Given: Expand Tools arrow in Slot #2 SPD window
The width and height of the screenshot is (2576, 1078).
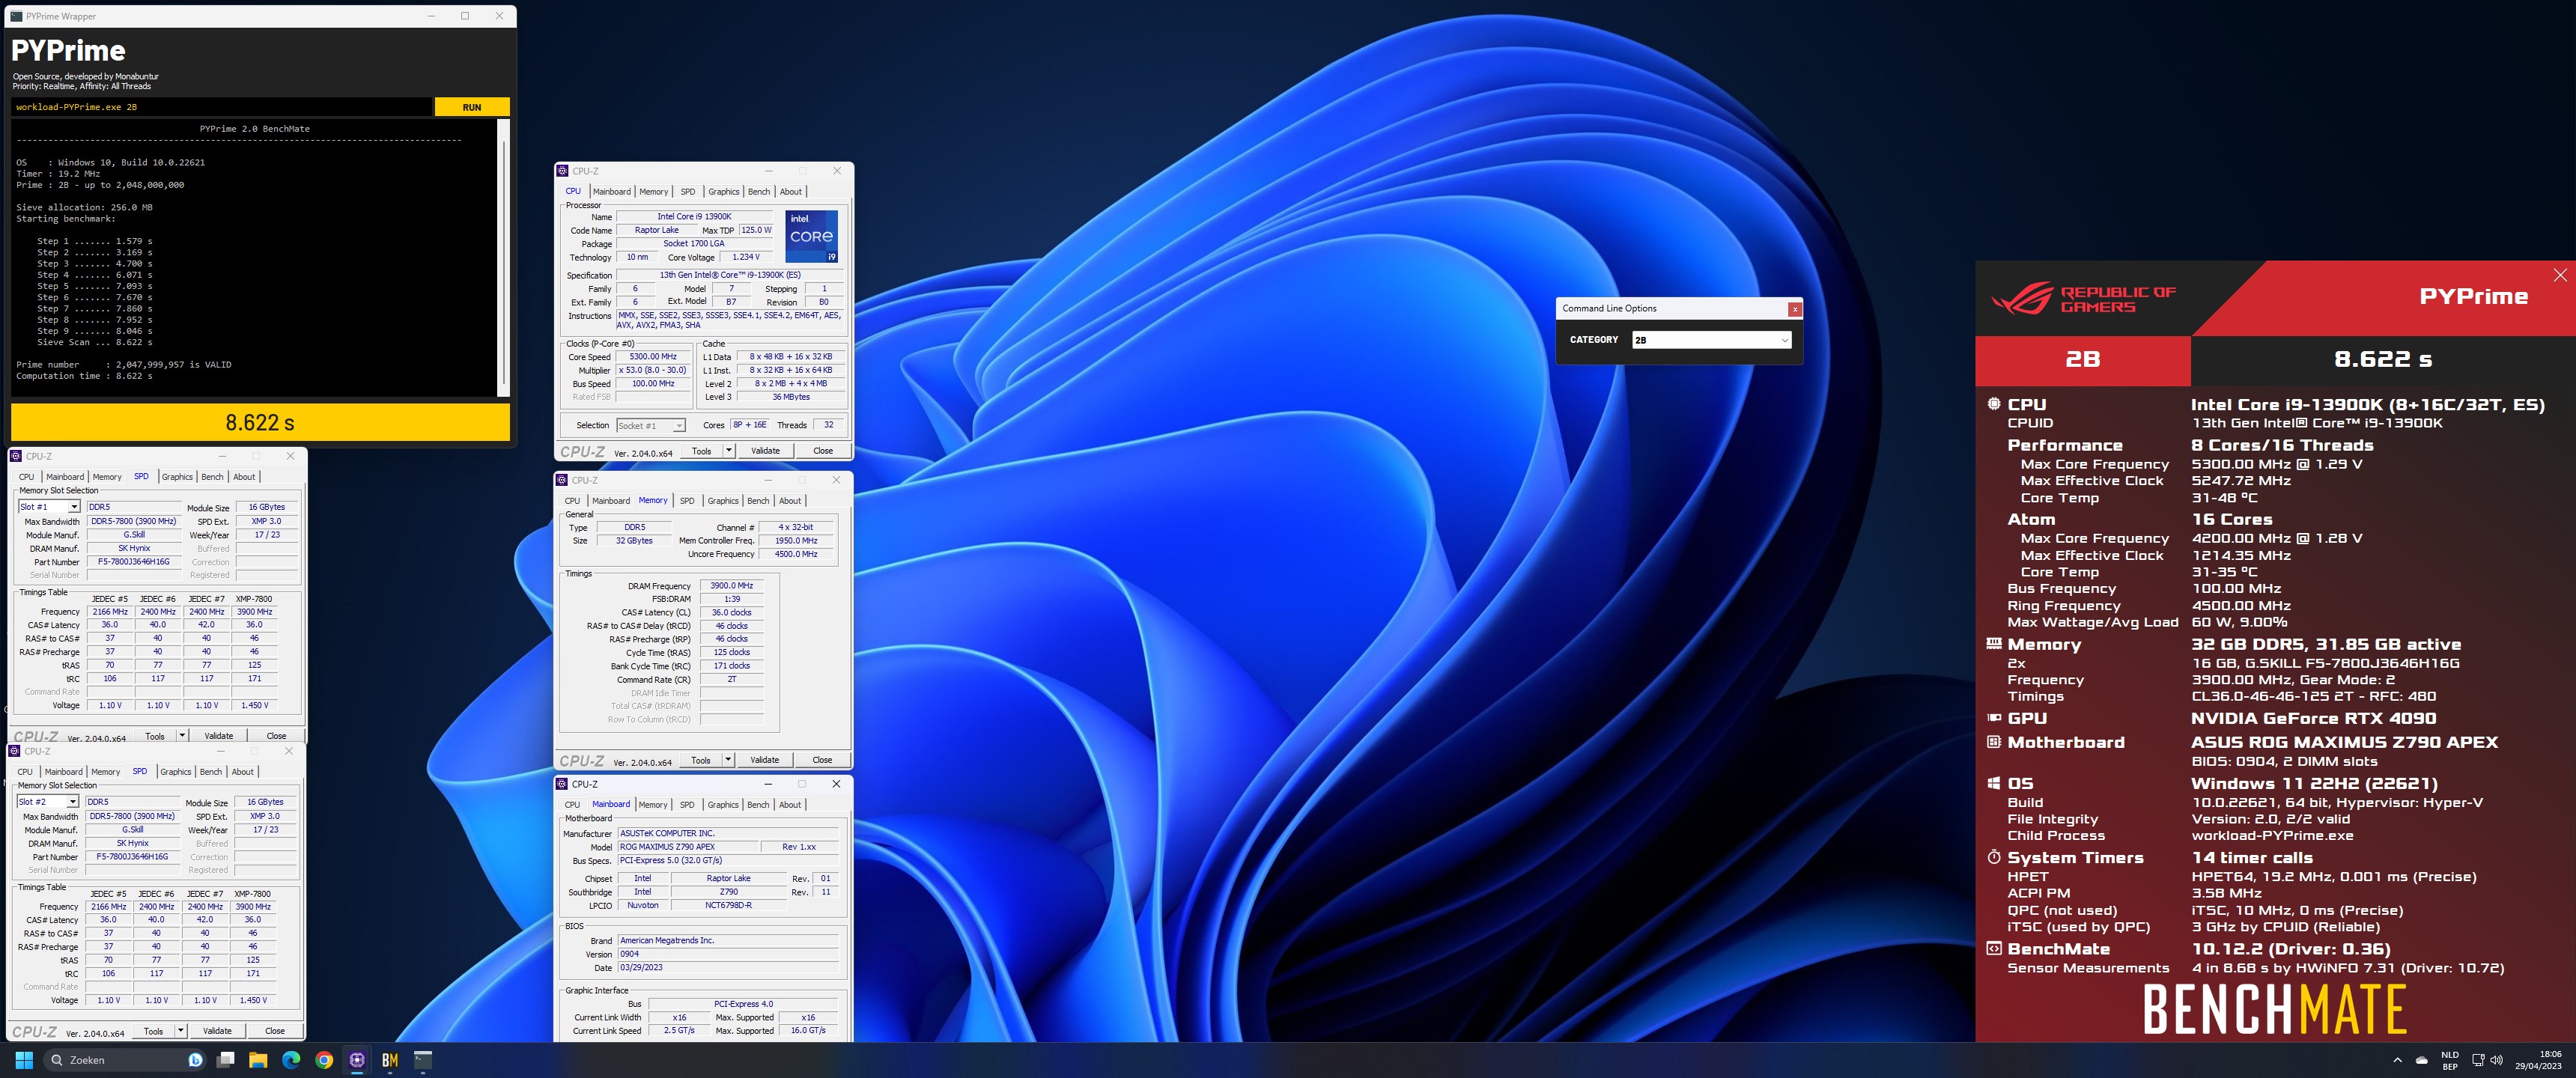Looking at the screenshot, I should (x=181, y=1031).
